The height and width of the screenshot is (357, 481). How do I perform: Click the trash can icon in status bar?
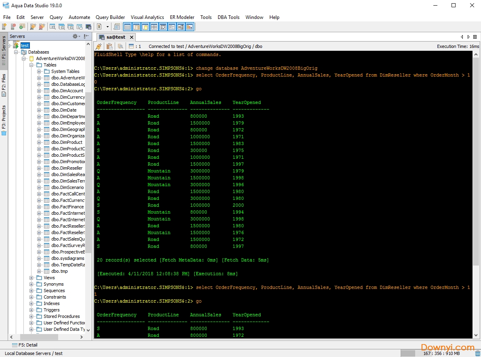[478, 353]
